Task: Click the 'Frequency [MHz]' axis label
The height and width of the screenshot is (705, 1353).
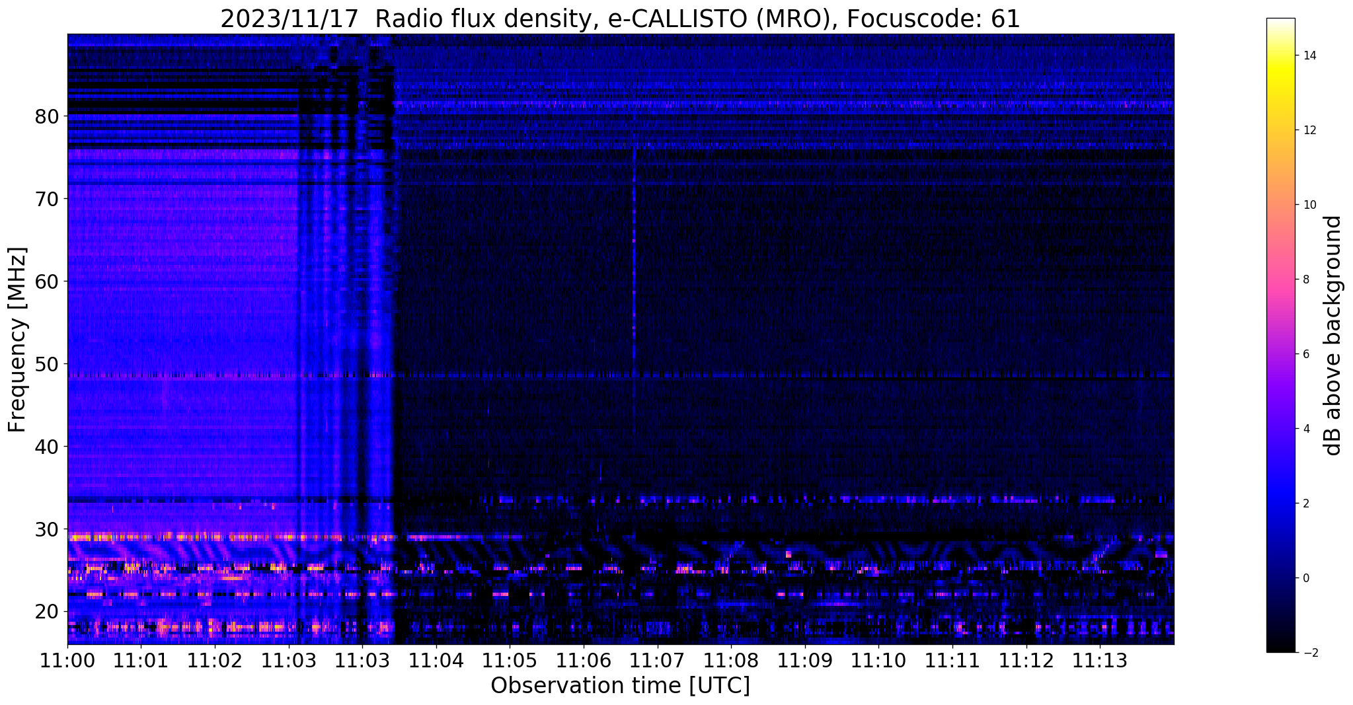Action: [18, 340]
